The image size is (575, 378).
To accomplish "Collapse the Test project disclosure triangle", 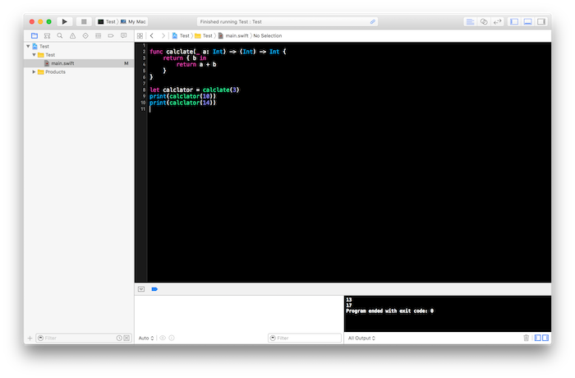I will click(28, 46).
